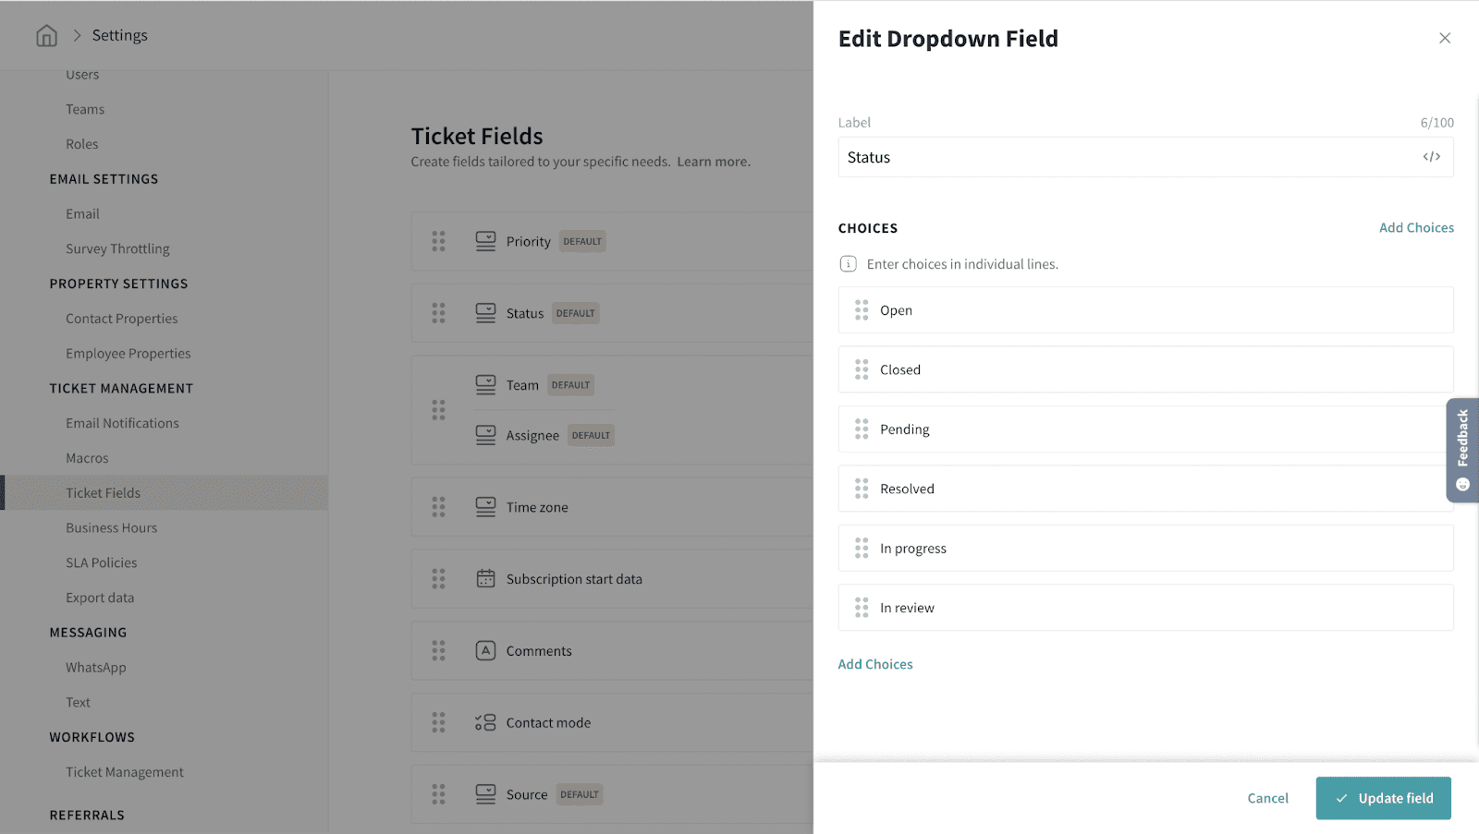Click top-right Add Choices link

click(x=1416, y=228)
